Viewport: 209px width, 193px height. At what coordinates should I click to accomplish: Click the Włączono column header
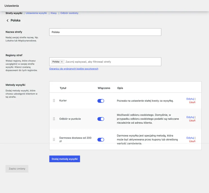pos(104,88)
